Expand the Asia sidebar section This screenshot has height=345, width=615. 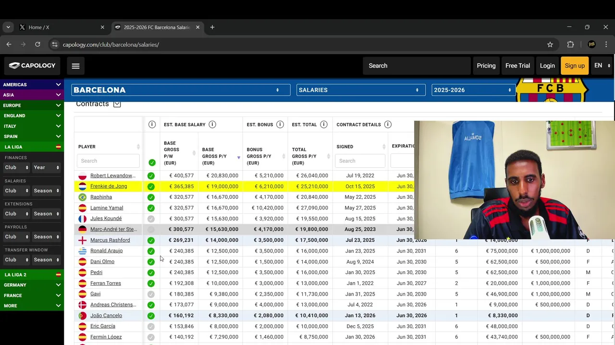[x=32, y=95]
